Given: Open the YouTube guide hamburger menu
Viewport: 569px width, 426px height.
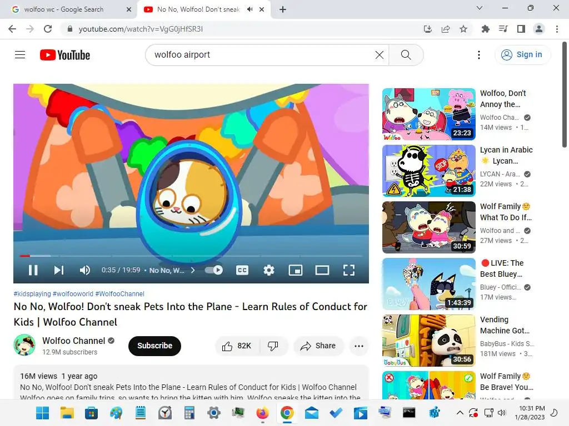Looking at the screenshot, I should [20, 55].
